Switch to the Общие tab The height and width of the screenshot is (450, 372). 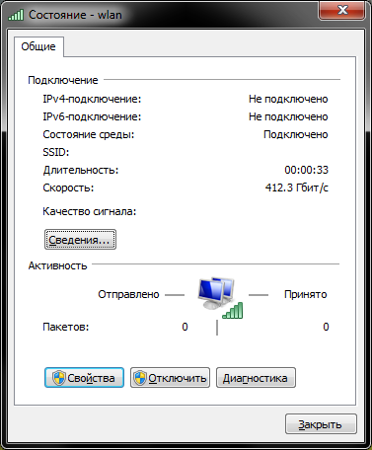[x=38, y=46]
